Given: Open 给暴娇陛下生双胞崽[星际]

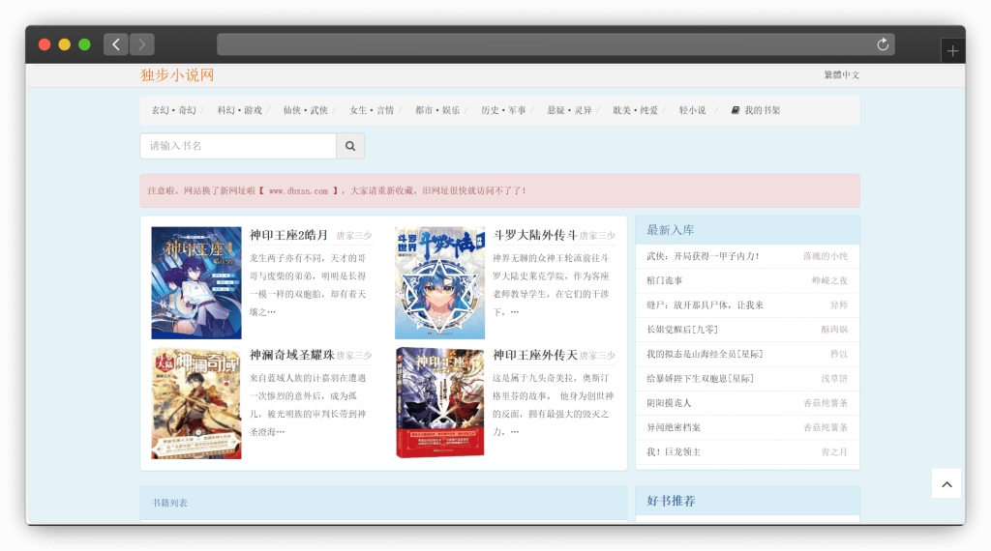Looking at the screenshot, I should 701,379.
